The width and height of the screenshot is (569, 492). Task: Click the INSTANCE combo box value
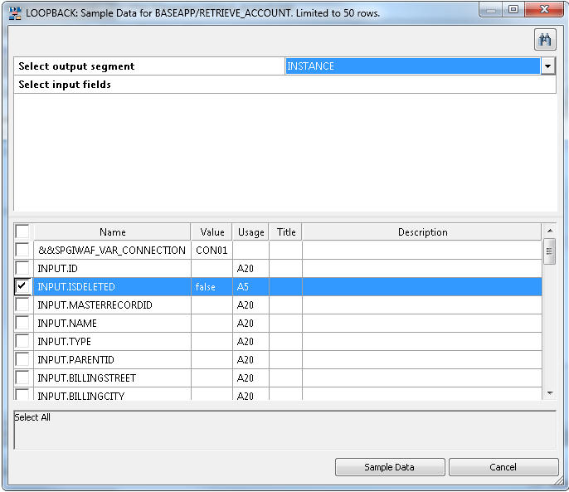coord(412,66)
